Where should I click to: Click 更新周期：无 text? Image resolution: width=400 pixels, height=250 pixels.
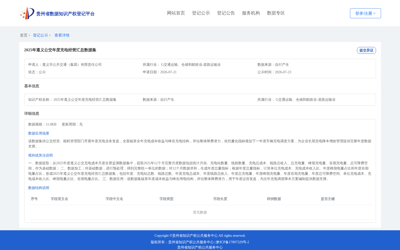(x=72, y=124)
